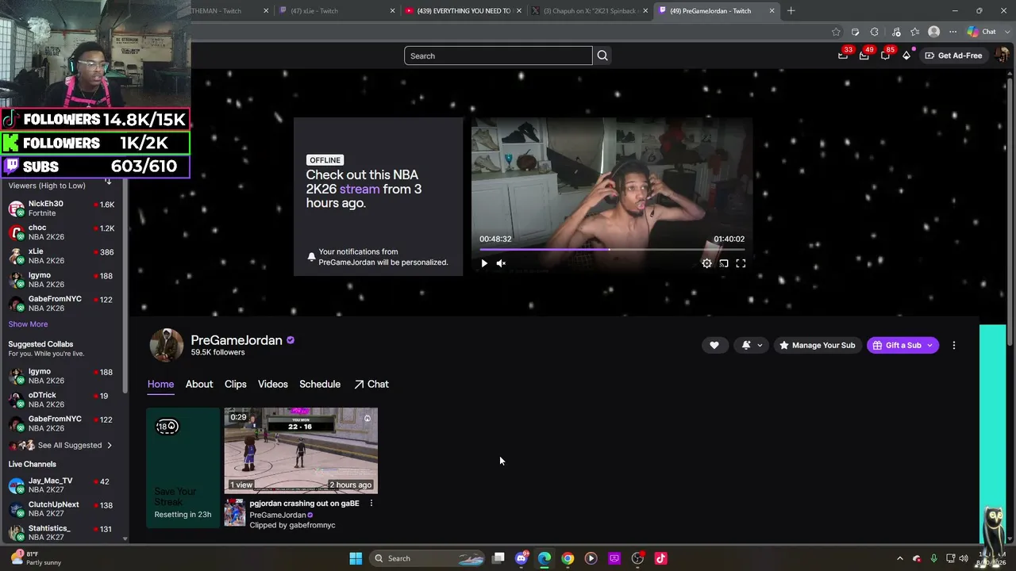Open the browser extensions puzzle icon
This screenshot has height=571, width=1016.
[x=875, y=32]
